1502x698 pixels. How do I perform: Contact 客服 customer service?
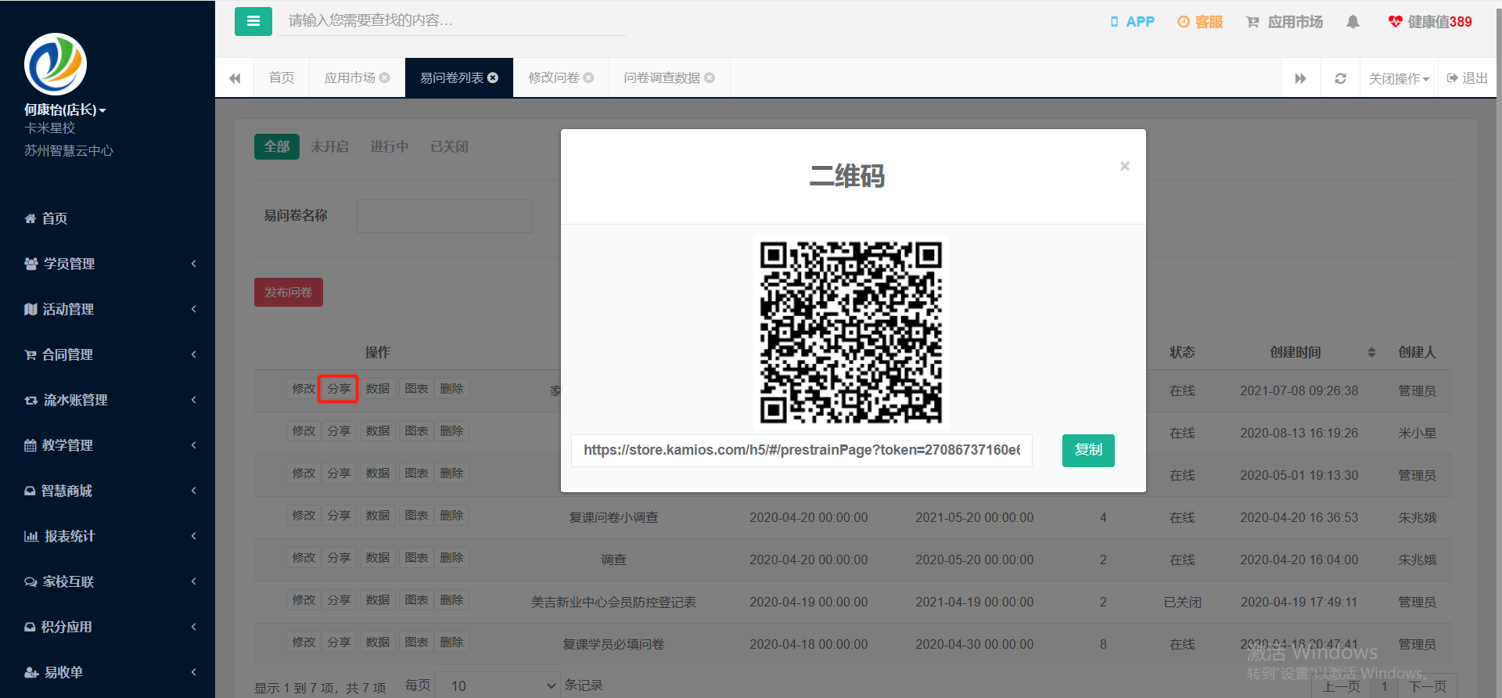(x=1200, y=22)
